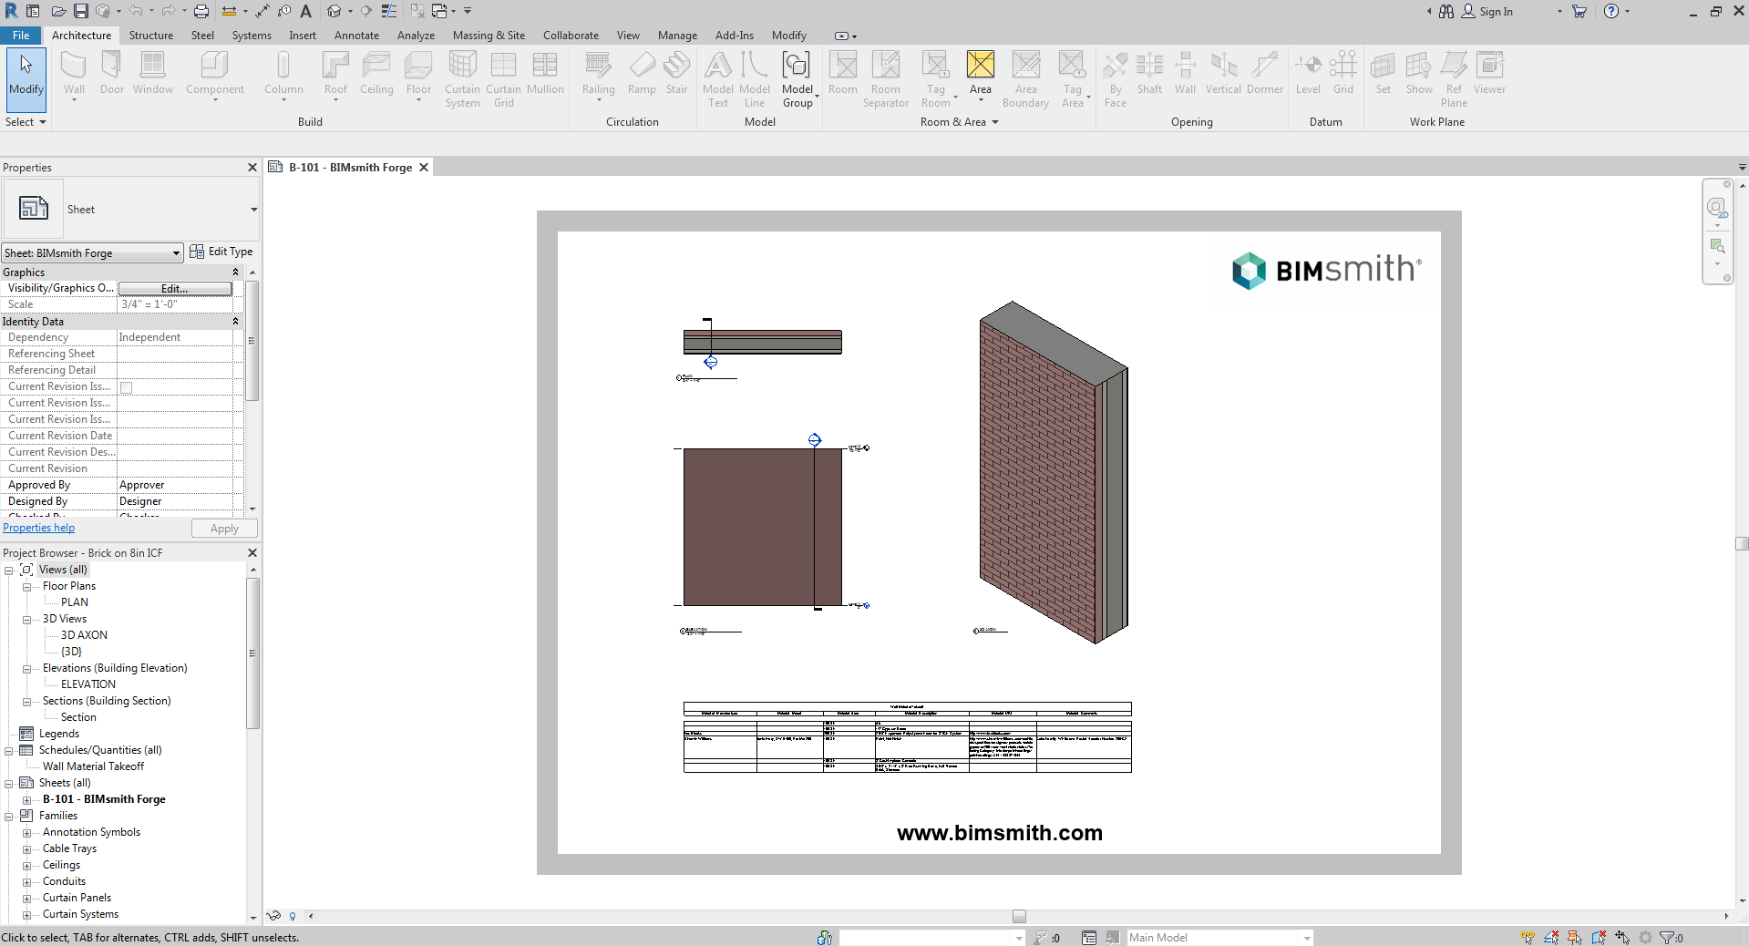The image size is (1749, 946).
Task: Select the Grid datum tool
Action: tap(1343, 74)
